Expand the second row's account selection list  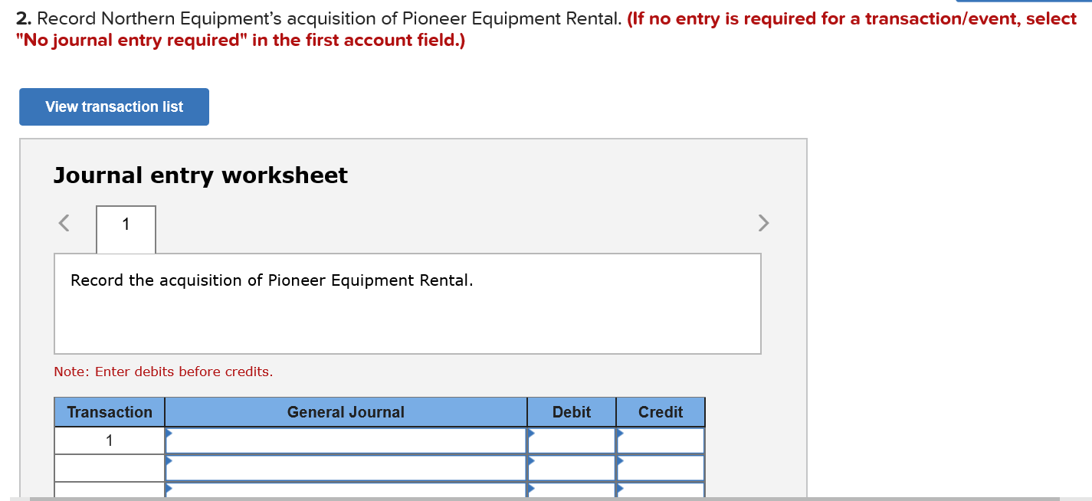click(x=168, y=462)
